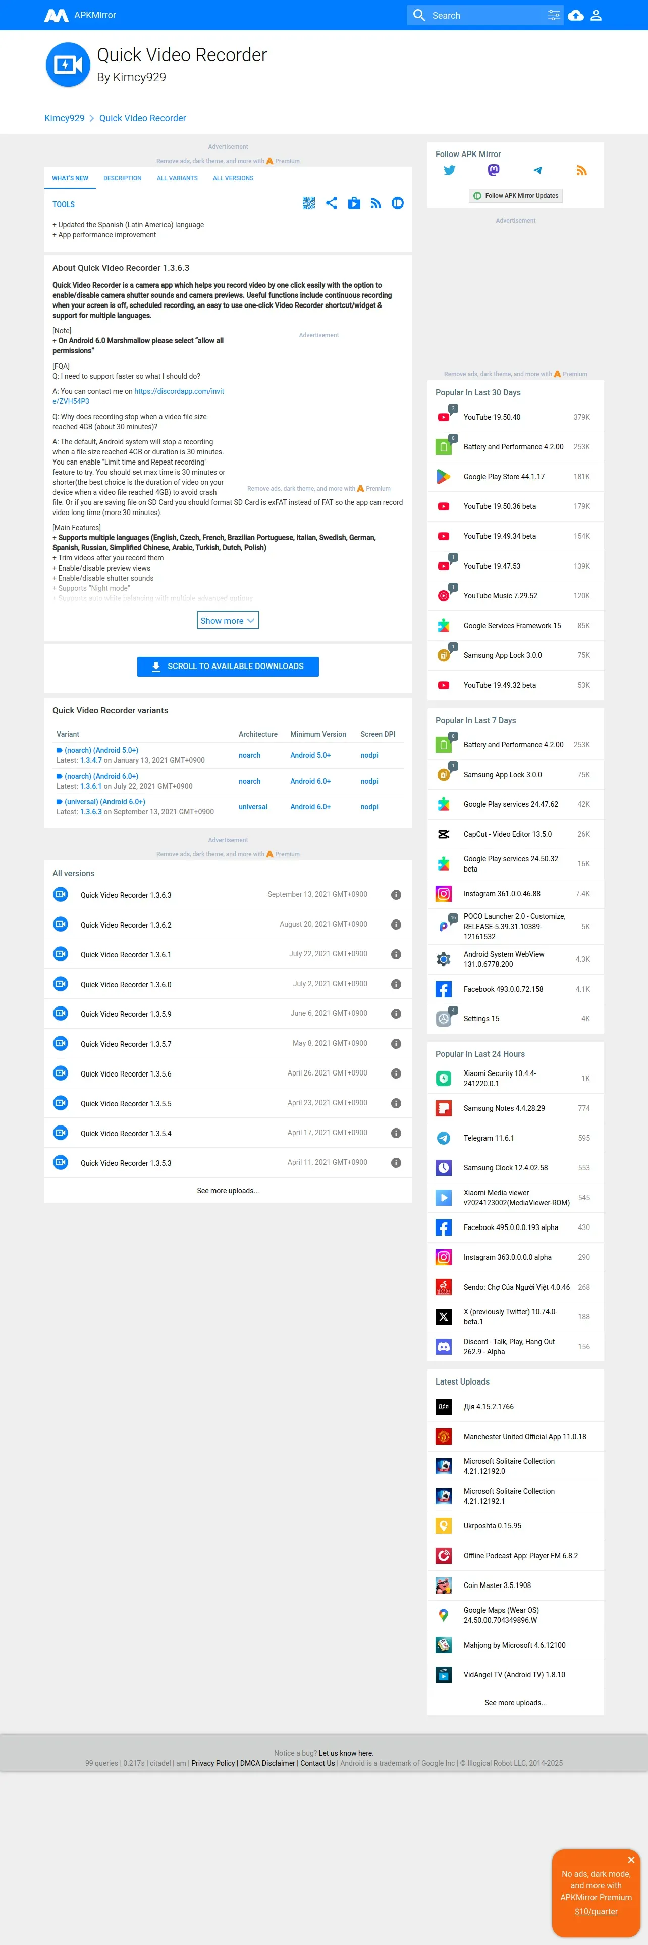Image resolution: width=648 pixels, height=1945 pixels.
Task: Click the Google Maps (Wear OS) icon
Action: click(x=444, y=1615)
